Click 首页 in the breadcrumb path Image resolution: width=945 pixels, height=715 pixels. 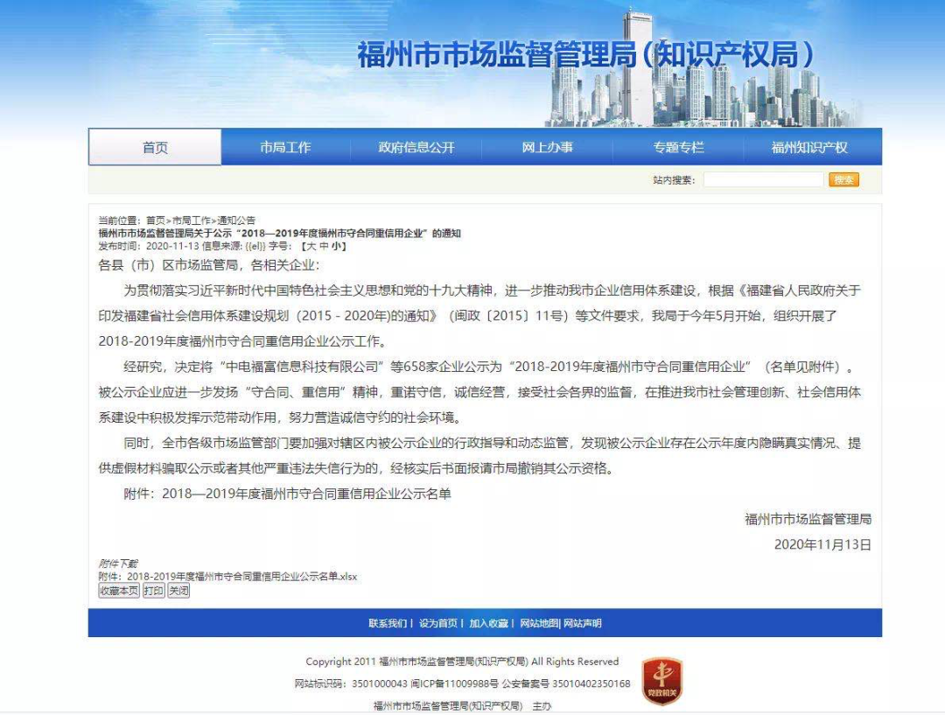155,221
